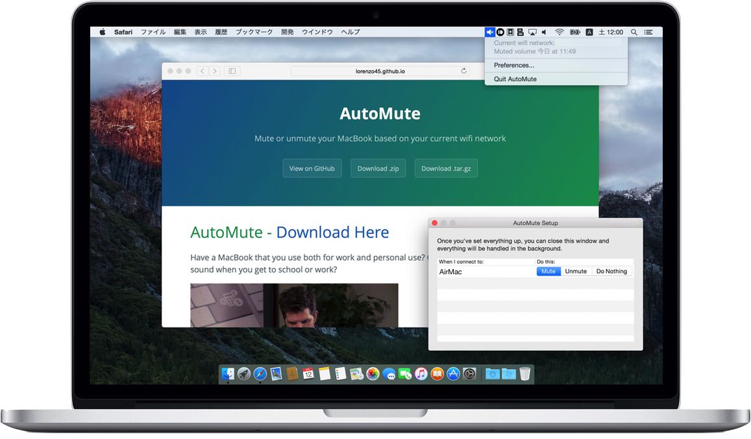Click the AutoMute page title banner
Screen dimensions: 751x439
[380, 113]
